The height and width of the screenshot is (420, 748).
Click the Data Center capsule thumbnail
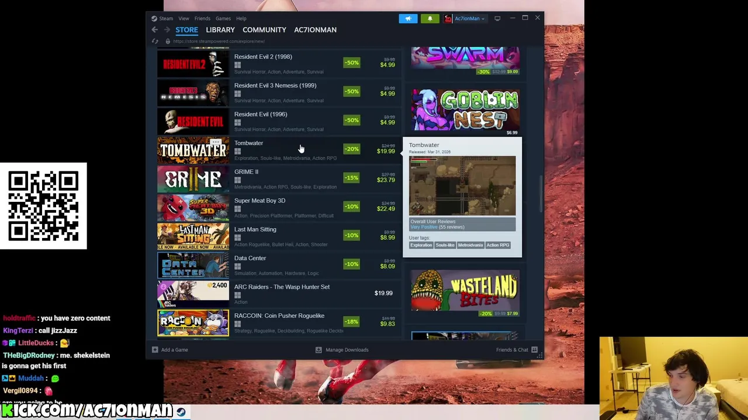pos(193,265)
